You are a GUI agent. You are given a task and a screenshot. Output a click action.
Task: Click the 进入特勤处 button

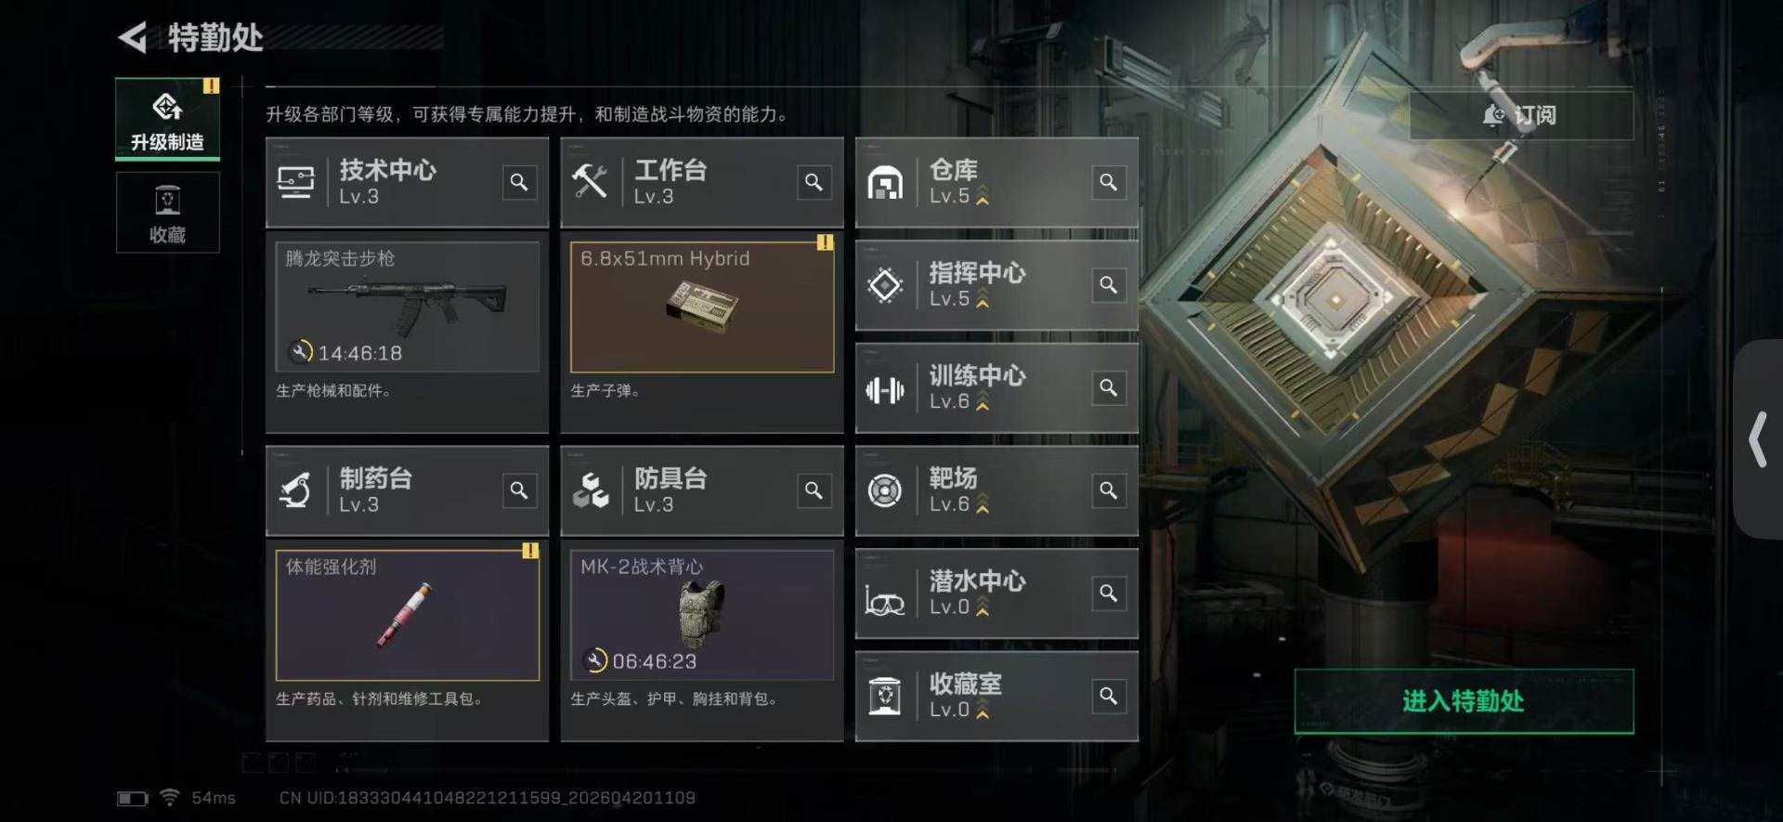(x=1464, y=701)
